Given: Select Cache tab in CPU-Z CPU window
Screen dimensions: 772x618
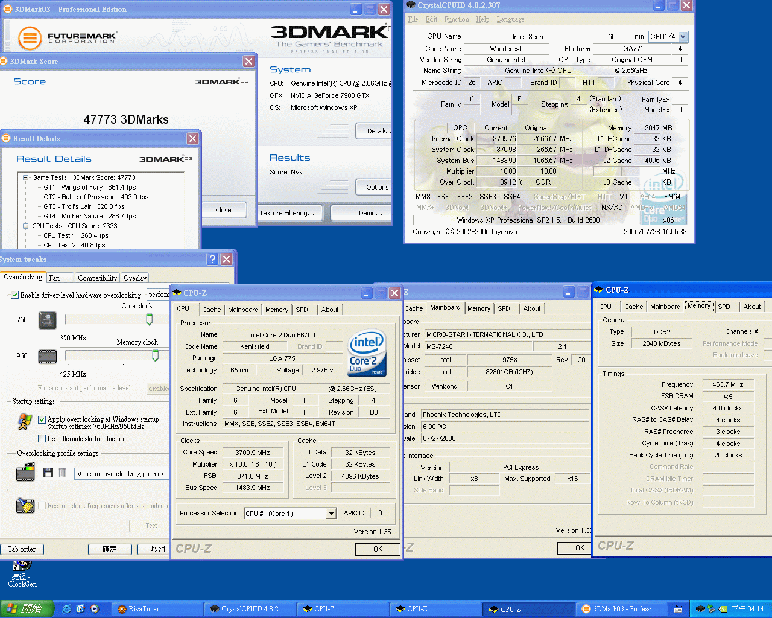Looking at the screenshot, I should pyautogui.click(x=211, y=310).
